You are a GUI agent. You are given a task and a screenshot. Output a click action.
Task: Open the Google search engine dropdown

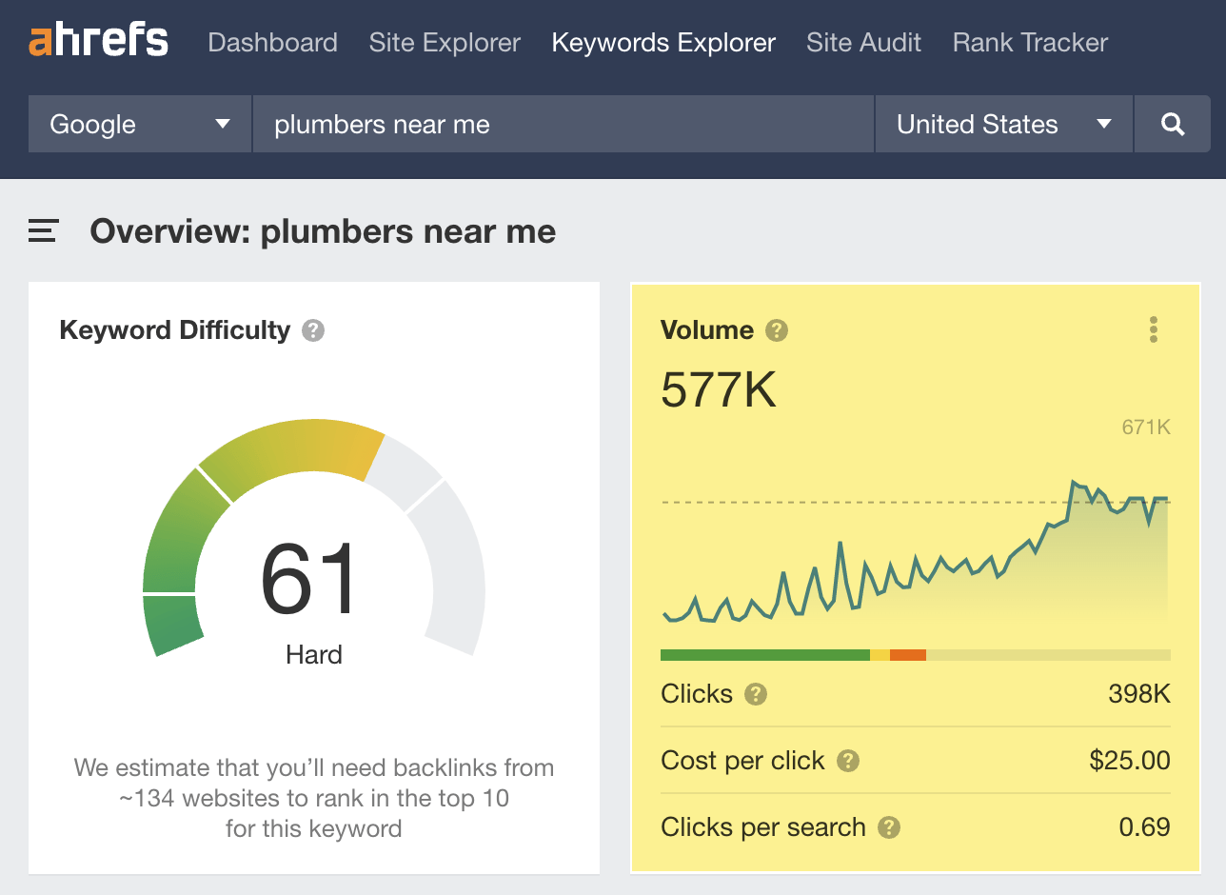[x=138, y=124]
